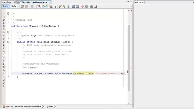Click the Forward navigation icon in editor toolbar
This screenshot has height=109, width=194.
[32, 6]
